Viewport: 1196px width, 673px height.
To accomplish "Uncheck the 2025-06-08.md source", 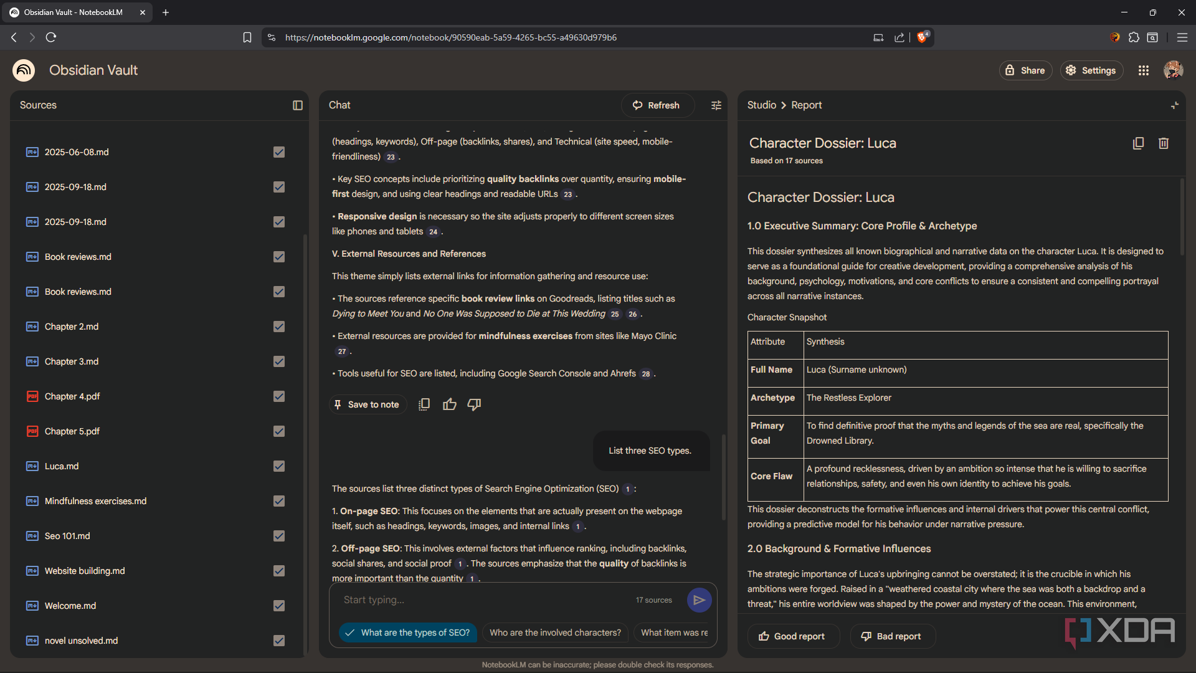I will point(279,152).
